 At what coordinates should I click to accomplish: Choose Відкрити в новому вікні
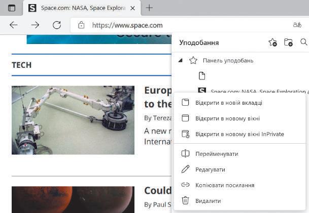(240, 118)
